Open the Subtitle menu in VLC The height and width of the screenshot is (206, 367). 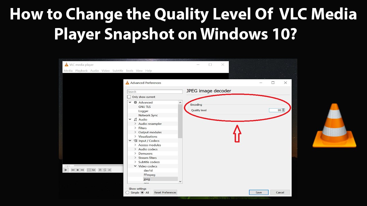pos(118,71)
